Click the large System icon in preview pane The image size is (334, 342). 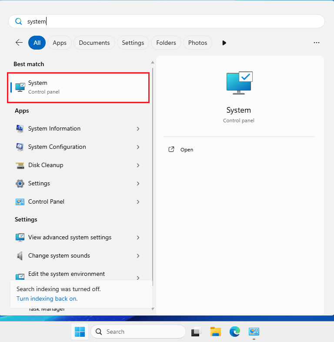pyautogui.click(x=239, y=83)
